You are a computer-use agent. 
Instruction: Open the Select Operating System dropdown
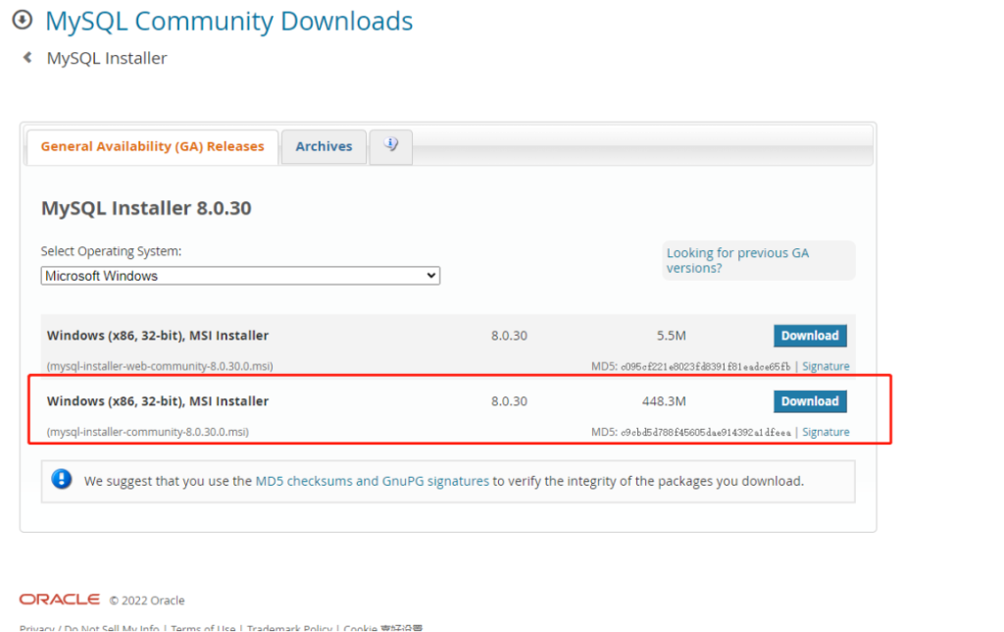pos(240,276)
